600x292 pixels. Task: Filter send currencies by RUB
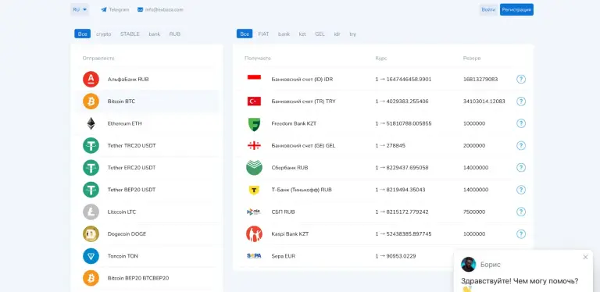point(175,34)
